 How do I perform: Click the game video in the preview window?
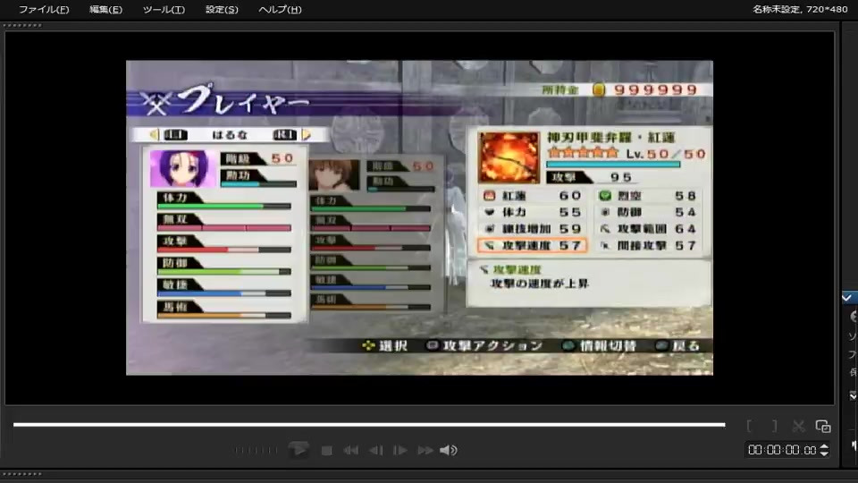pos(419,217)
